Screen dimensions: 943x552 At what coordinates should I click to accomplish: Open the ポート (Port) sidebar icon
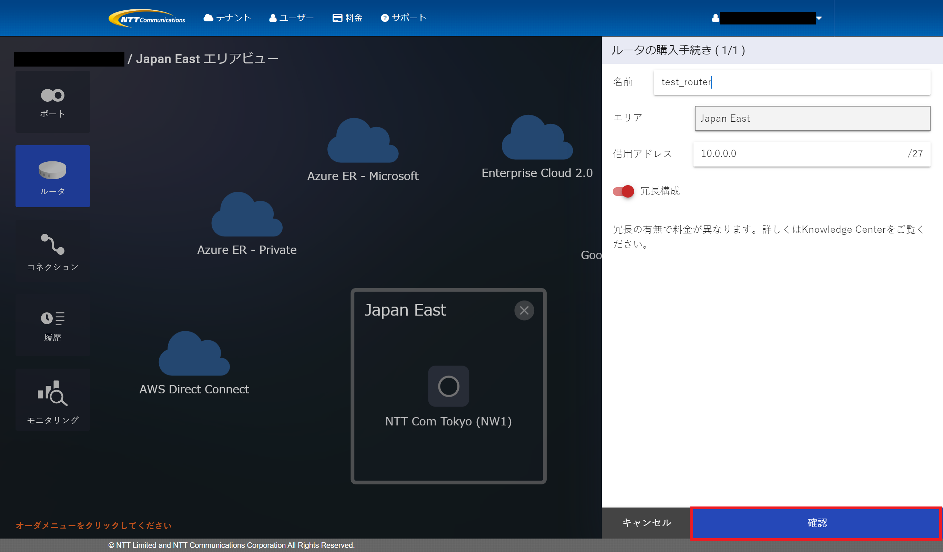click(x=52, y=101)
